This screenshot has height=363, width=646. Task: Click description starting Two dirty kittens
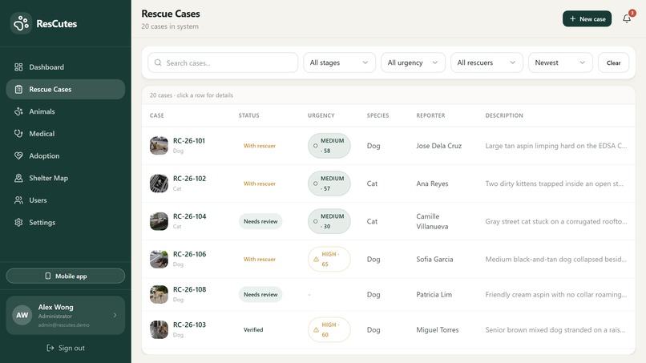(x=555, y=184)
